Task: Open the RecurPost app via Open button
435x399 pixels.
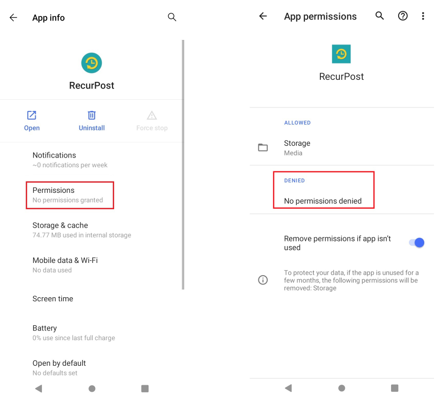Action: (32, 121)
